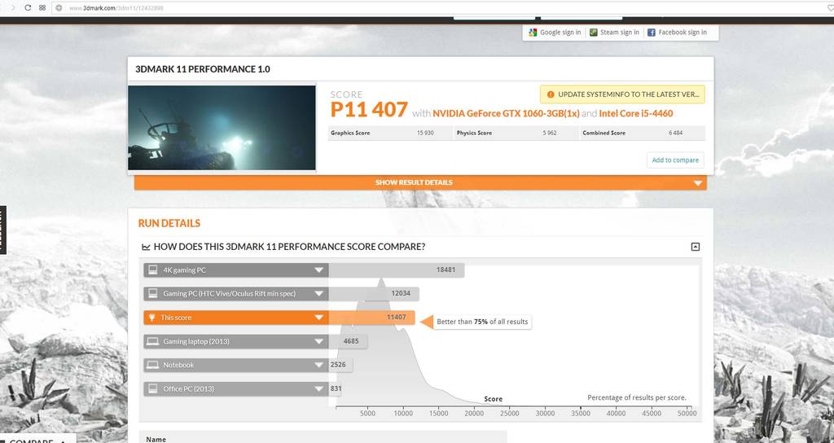Image resolution: width=834 pixels, height=443 pixels.
Task: Click the Name column header
Action: [156, 439]
